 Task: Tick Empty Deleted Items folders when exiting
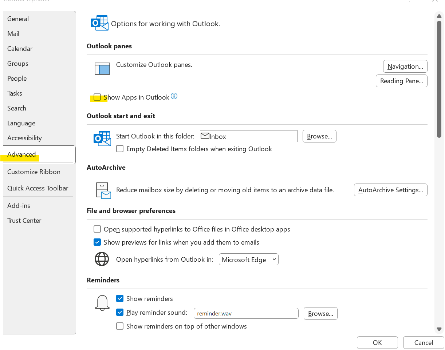tap(119, 149)
